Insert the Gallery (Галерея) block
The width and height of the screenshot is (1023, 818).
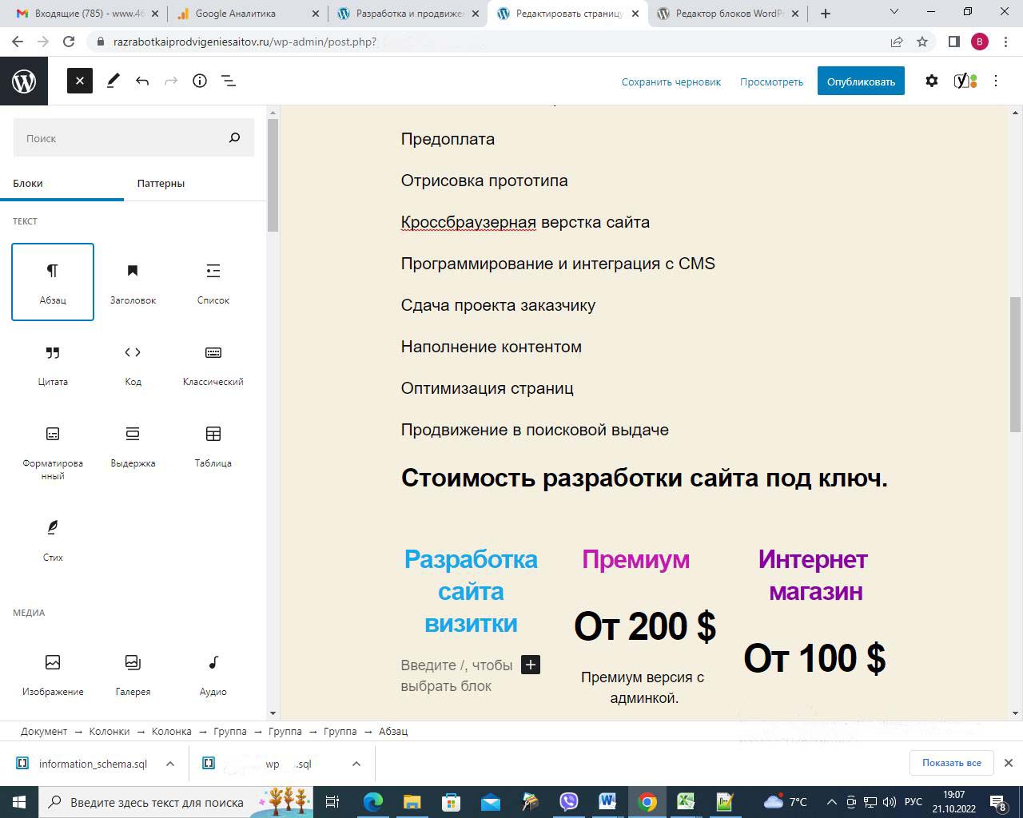133,673
